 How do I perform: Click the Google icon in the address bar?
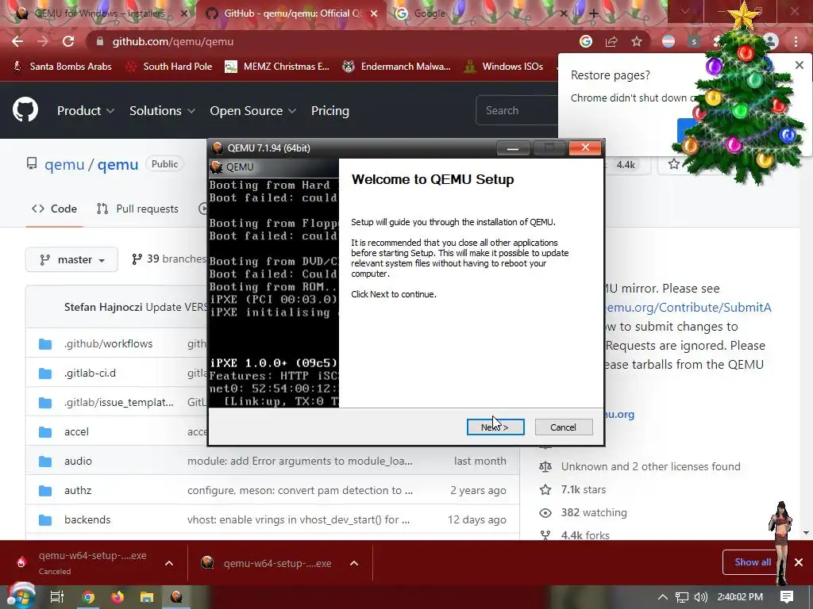(586, 41)
